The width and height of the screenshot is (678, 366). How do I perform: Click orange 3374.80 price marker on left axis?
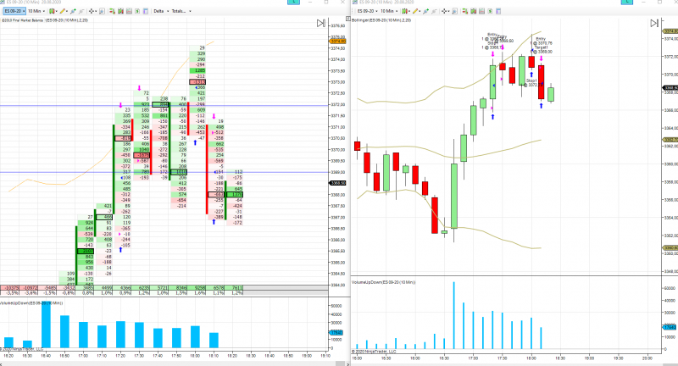(337, 42)
